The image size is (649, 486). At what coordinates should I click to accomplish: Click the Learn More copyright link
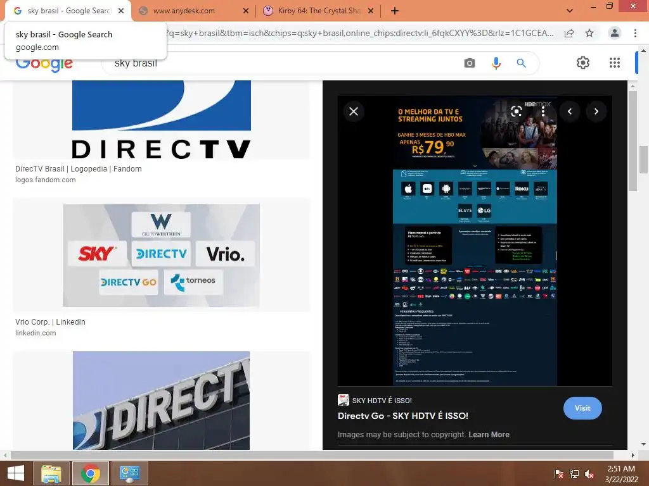(489, 435)
